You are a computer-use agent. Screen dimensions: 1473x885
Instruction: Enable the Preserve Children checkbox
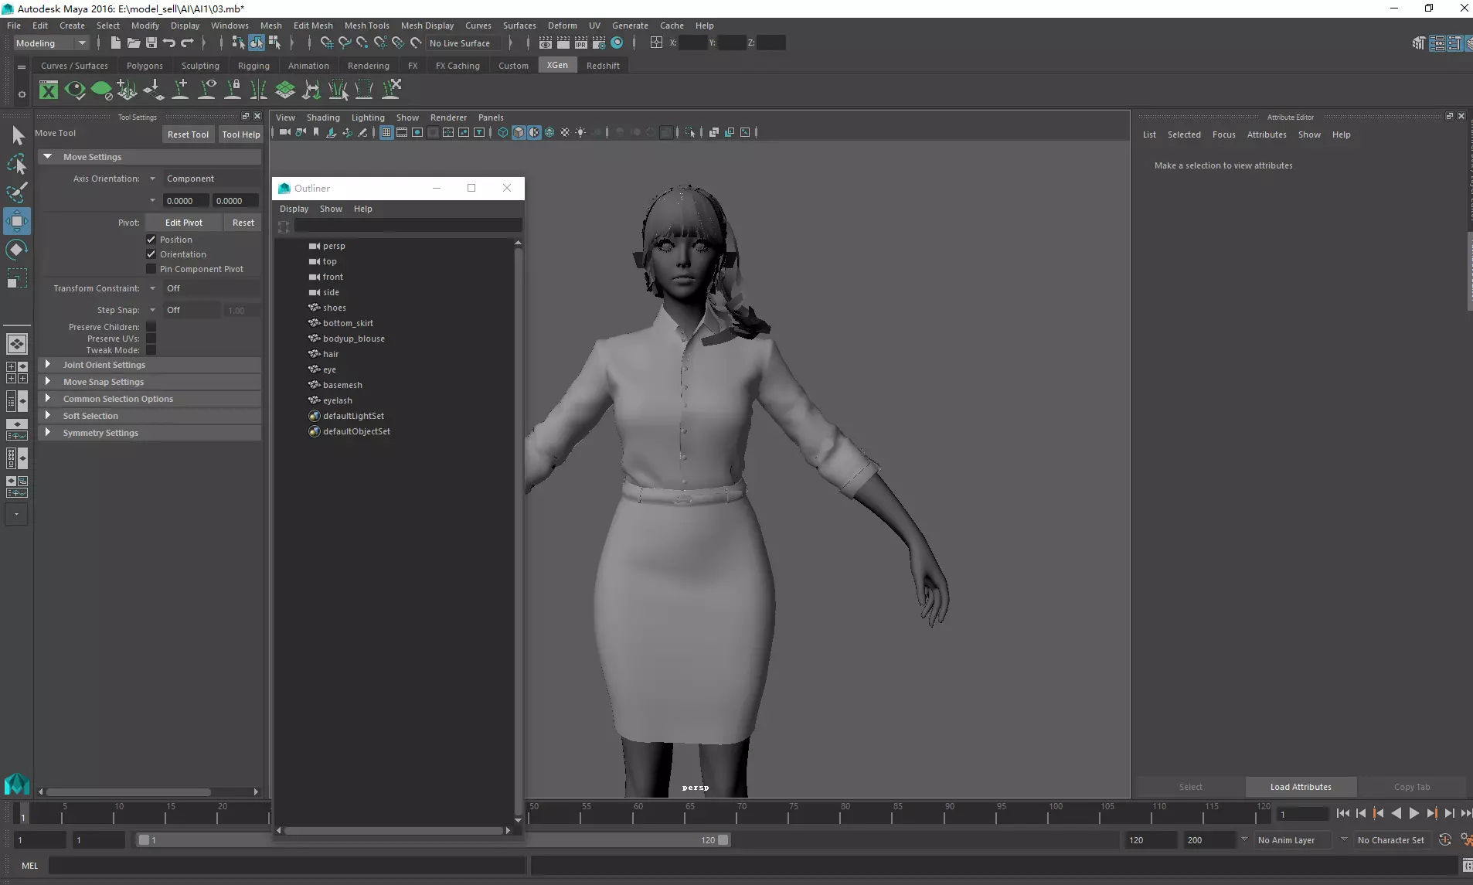click(x=151, y=327)
